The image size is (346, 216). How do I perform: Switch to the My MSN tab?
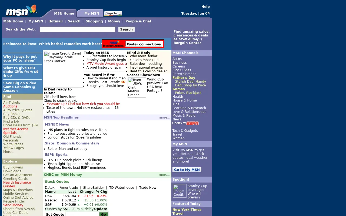[92, 13]
